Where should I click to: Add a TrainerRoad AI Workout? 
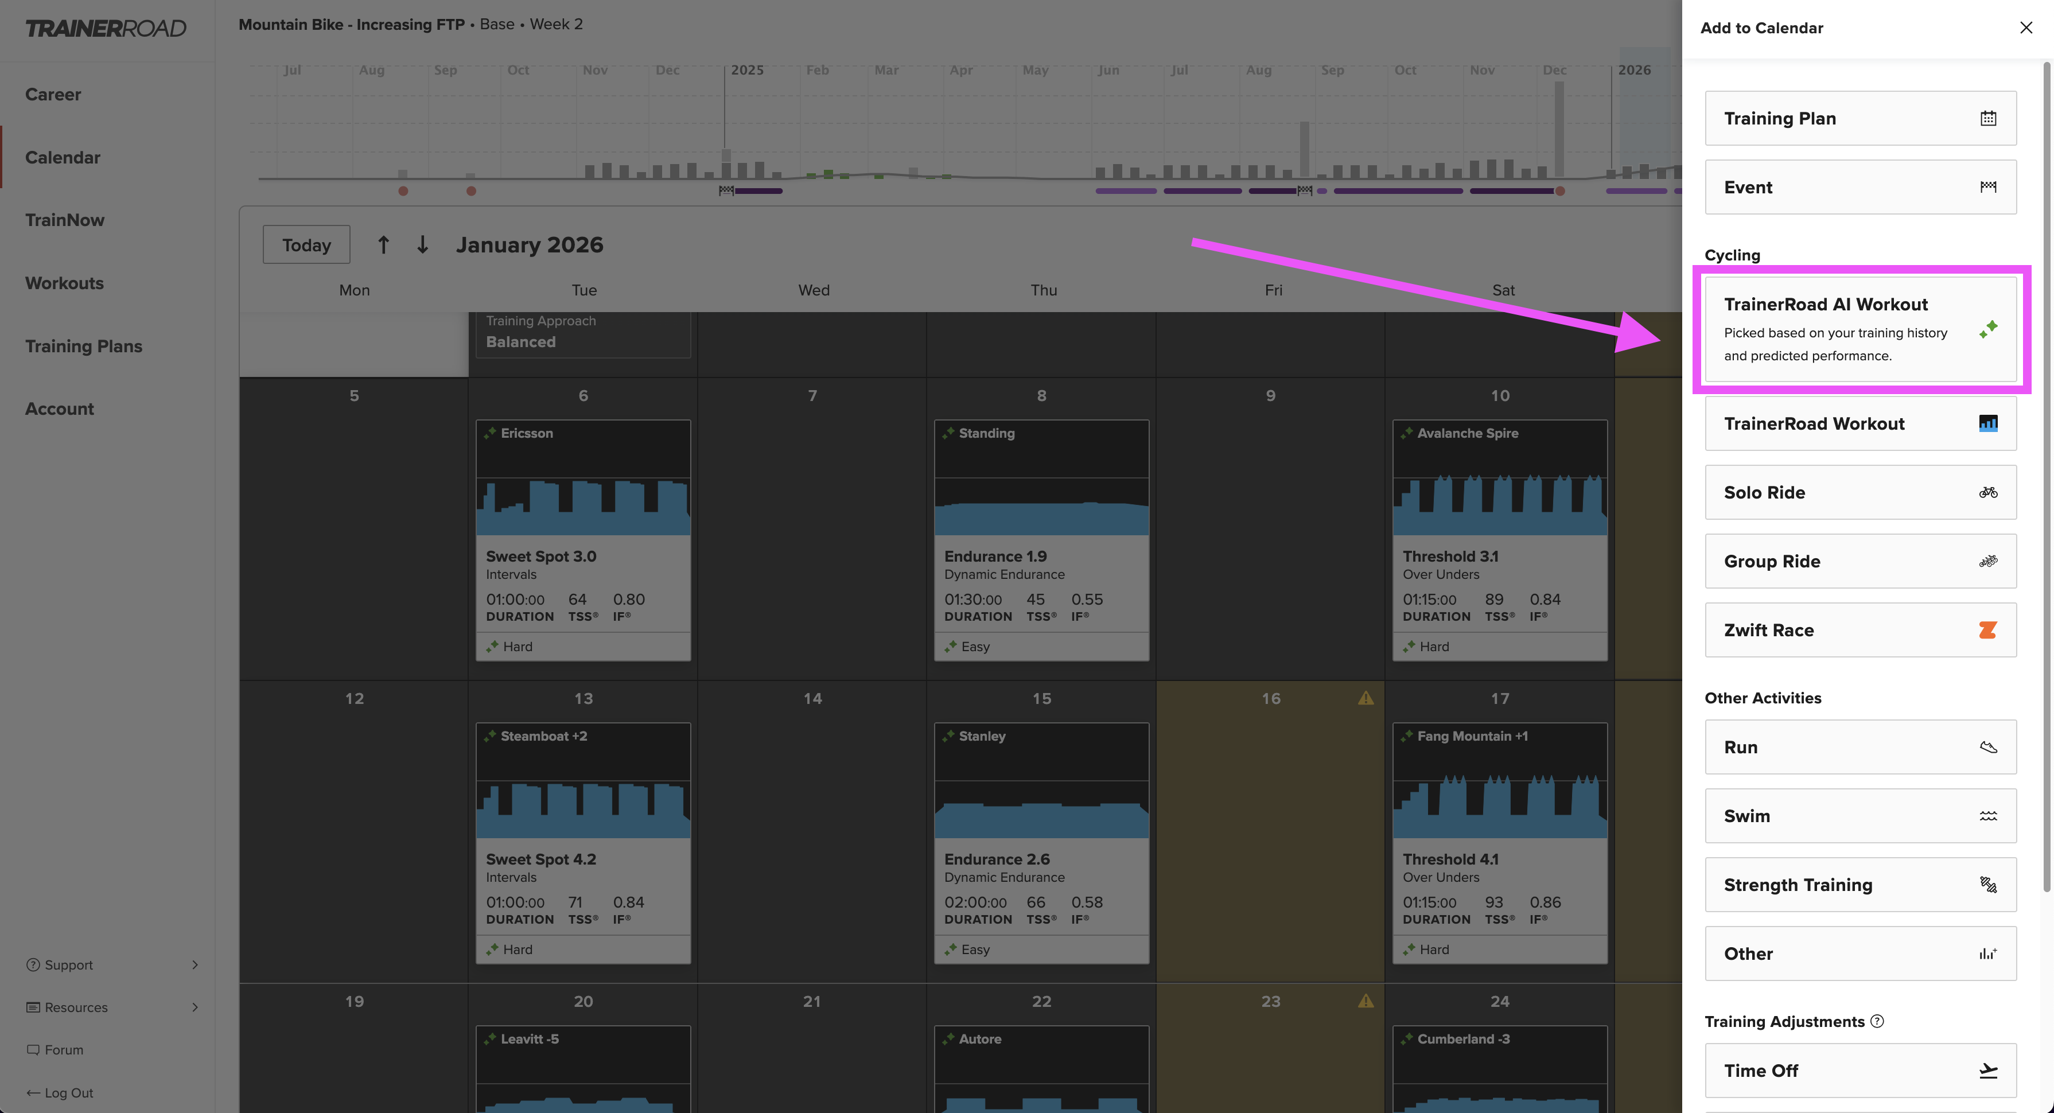[x=1860, y=329]
